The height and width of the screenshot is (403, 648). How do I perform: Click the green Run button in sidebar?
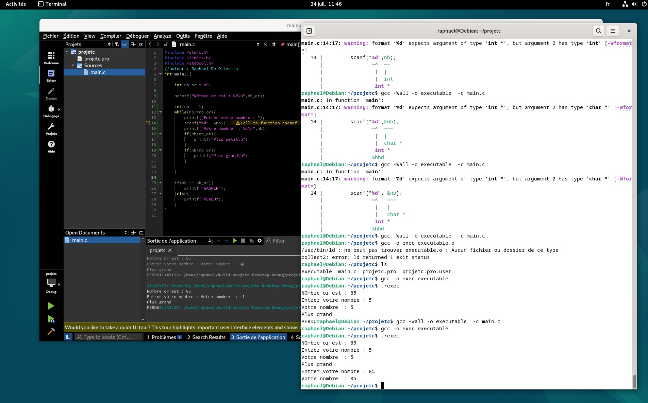coord(51,306)
